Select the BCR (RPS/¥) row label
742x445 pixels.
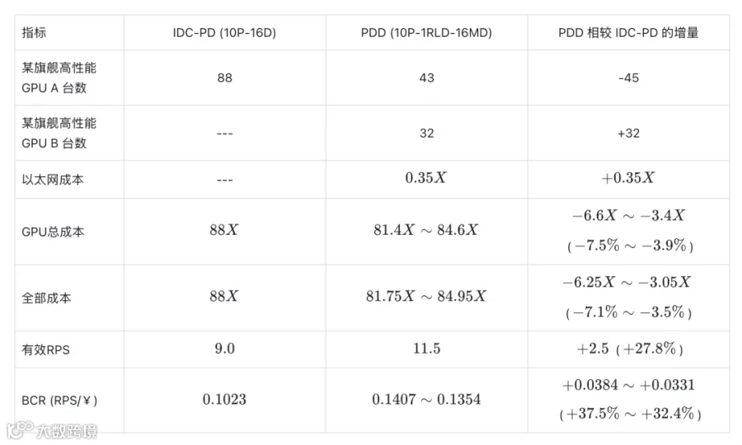point(59,400)
